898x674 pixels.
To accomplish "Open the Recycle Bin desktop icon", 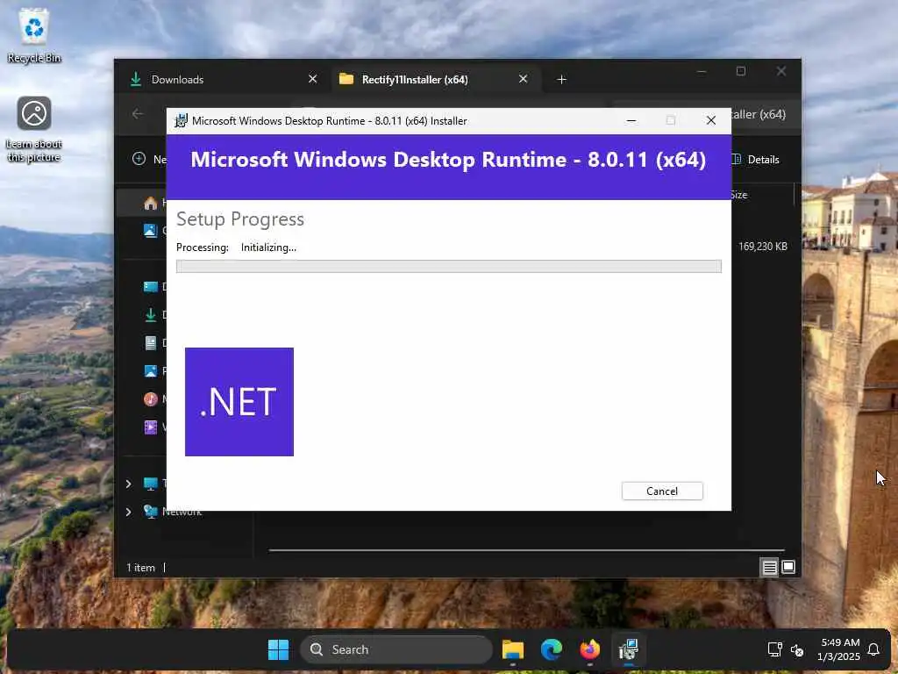I will pos(34,35).
